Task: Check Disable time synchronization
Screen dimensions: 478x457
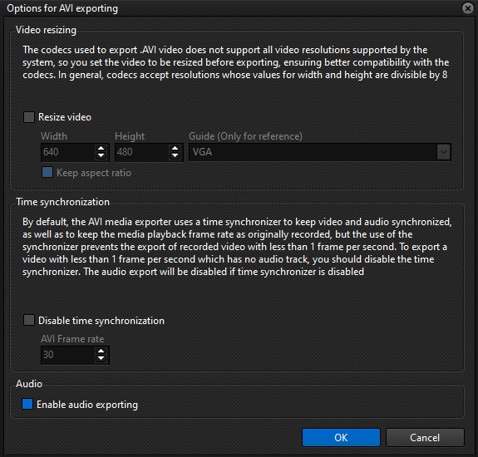Action: (x=29, y=320)
